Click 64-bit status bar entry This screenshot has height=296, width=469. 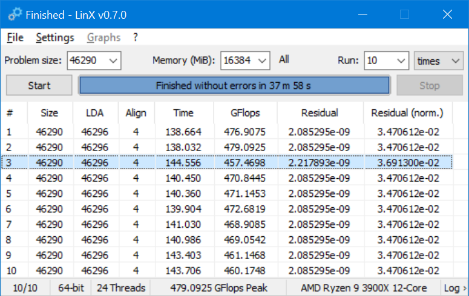pos(71,288)
